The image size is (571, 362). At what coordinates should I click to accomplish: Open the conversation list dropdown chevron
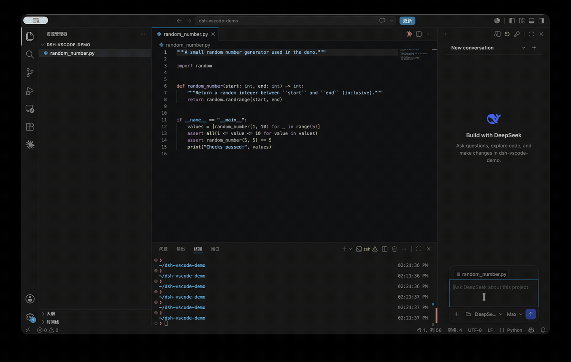tap(524, 48)
